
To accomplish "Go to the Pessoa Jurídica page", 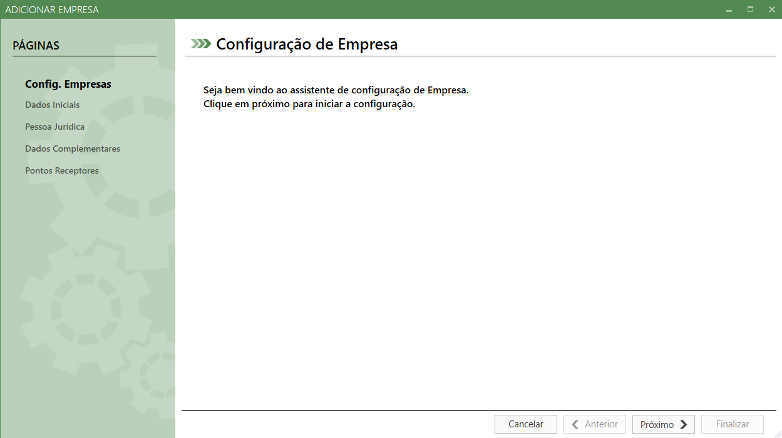I will tap(55, 127).
